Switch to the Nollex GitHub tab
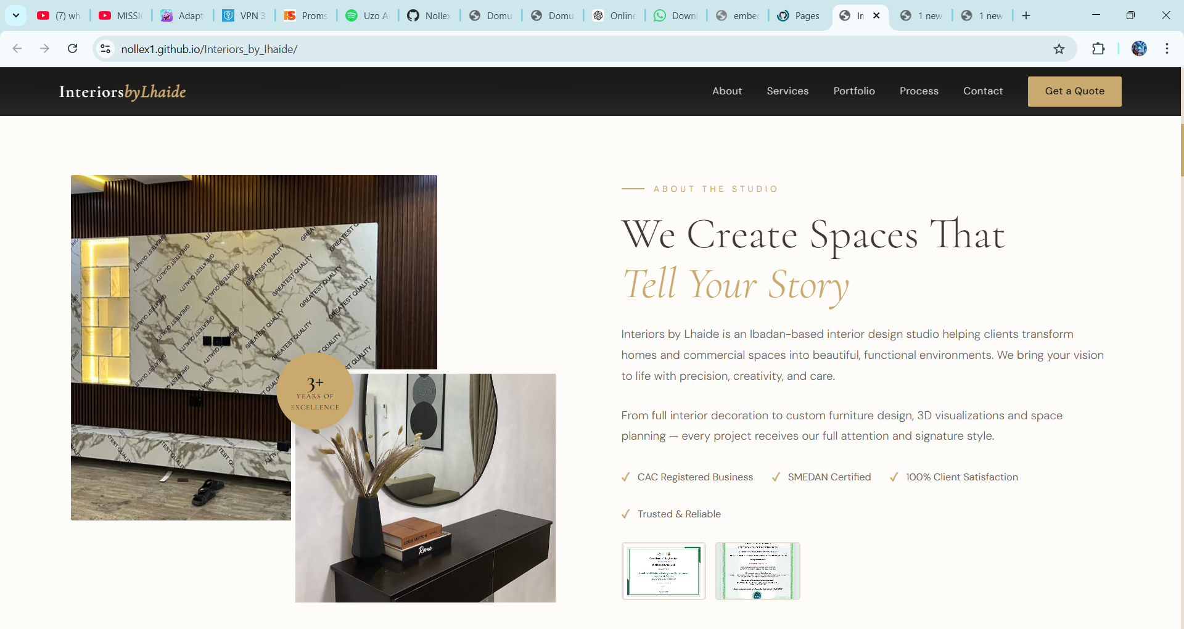Image resolution: width=1184 pixels, height=629 pixels. tap(429, 15)
